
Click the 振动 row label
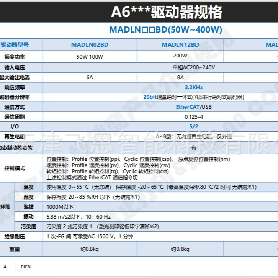(29, 217)
